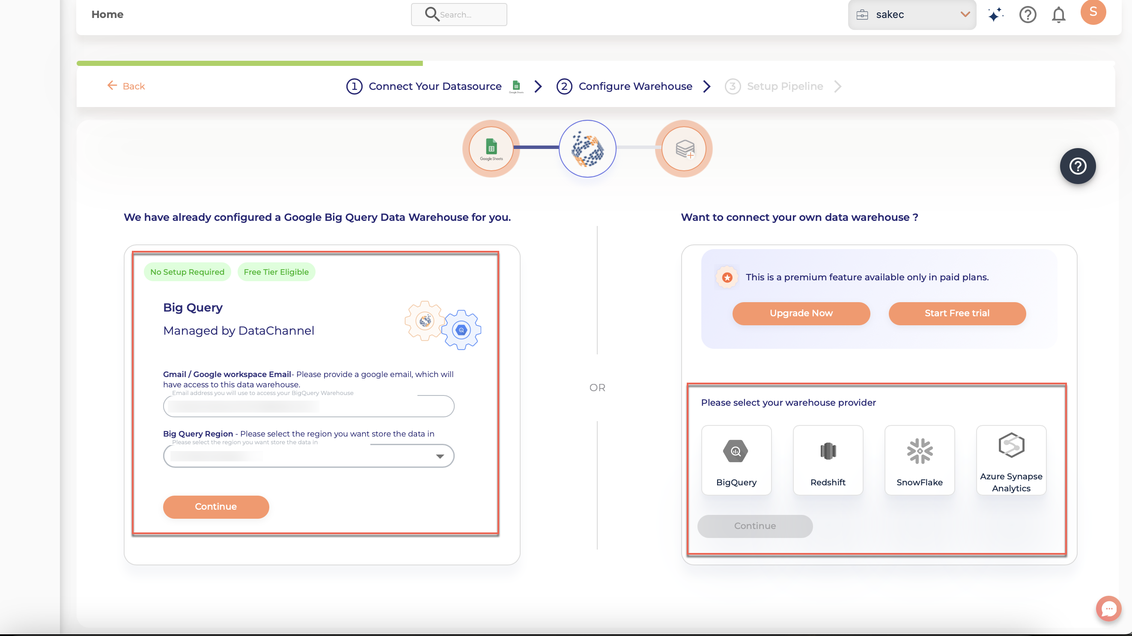Focus the Google workspace email field

point(309,406)
